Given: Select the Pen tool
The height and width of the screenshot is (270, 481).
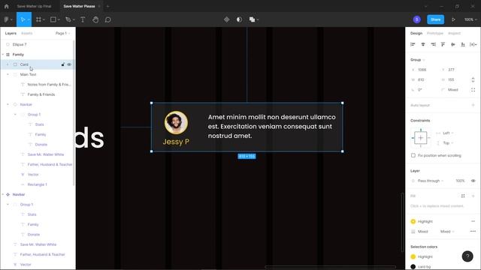Looking at the screenshot, I should click(68, 19).
